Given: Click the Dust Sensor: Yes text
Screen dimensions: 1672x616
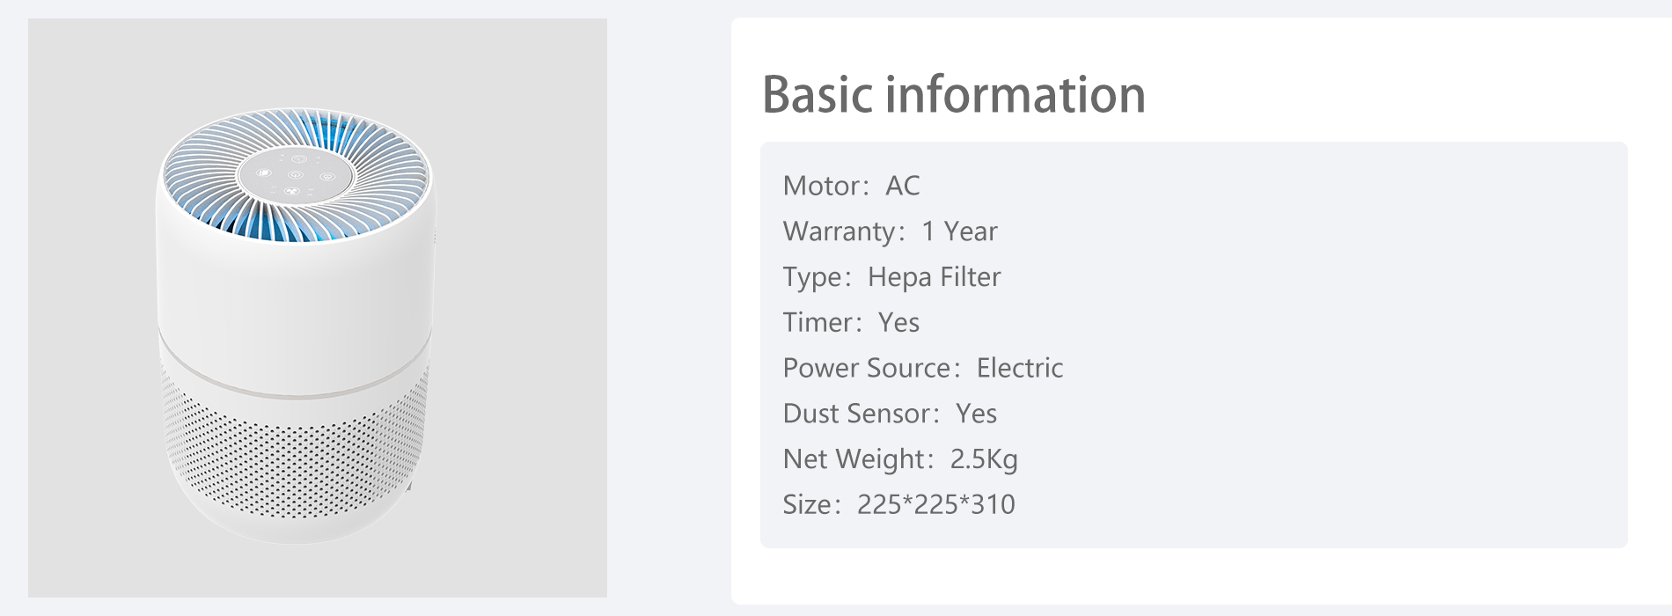Looking at the screenshot, I should (890, 414).
